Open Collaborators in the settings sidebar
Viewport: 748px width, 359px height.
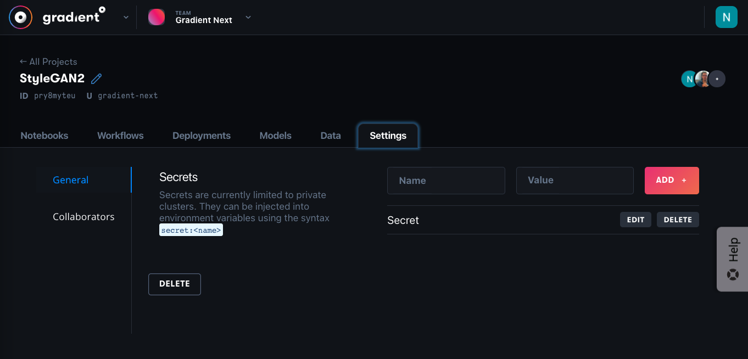click(x=83, y=217)
